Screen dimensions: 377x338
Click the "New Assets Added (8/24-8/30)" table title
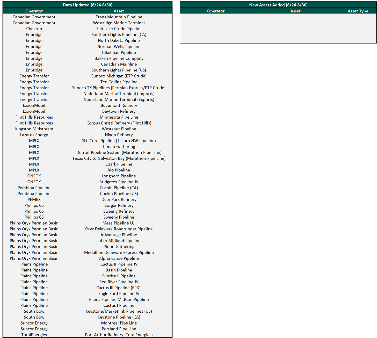[x=278, y=5]
